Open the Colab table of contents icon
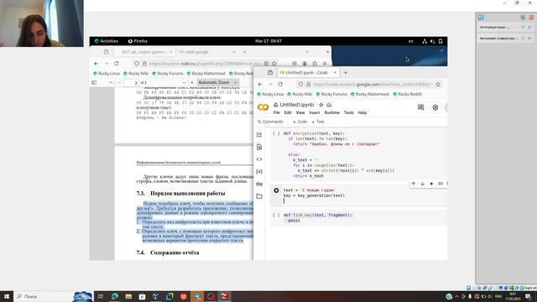Screen dimensions: 537x302 pyautogui.click(x=259, y=135)
